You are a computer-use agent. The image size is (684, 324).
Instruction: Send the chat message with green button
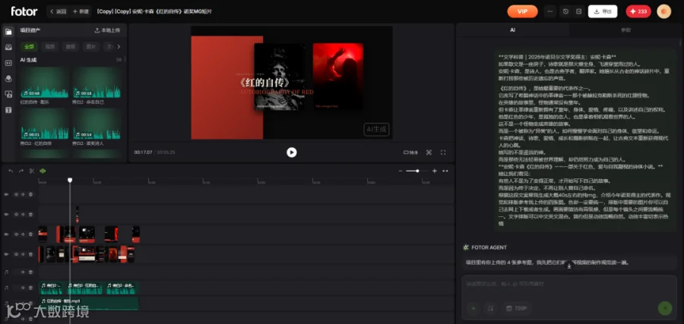click(x=665, y=308)
